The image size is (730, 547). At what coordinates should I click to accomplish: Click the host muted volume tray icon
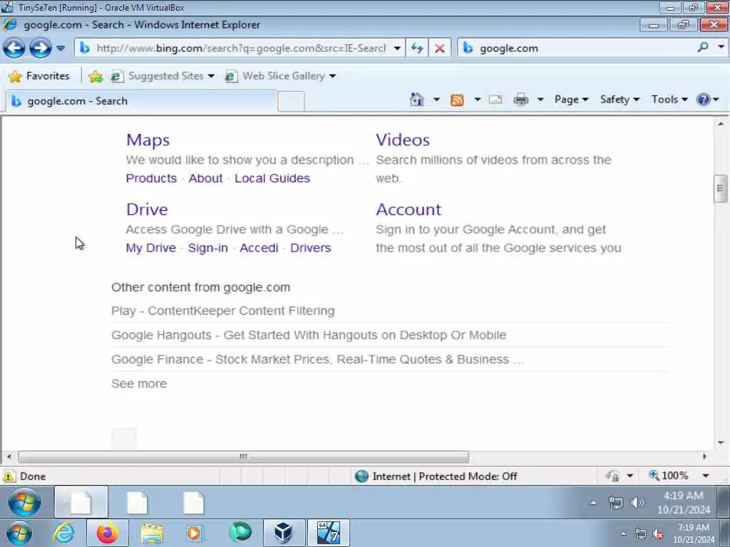[658, 534]
